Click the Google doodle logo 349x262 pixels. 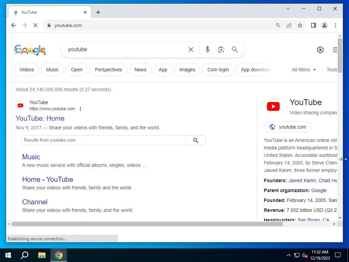coord(30,50)
